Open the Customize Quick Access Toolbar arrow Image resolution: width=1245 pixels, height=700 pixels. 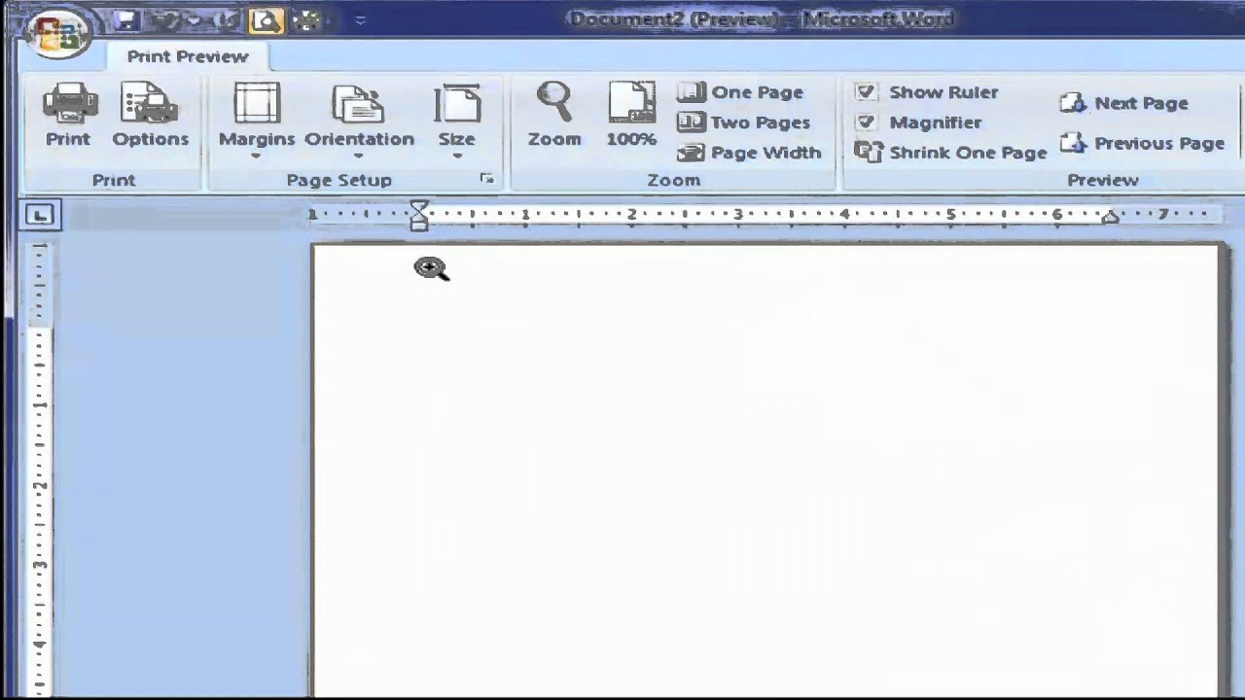coord(360,19)
